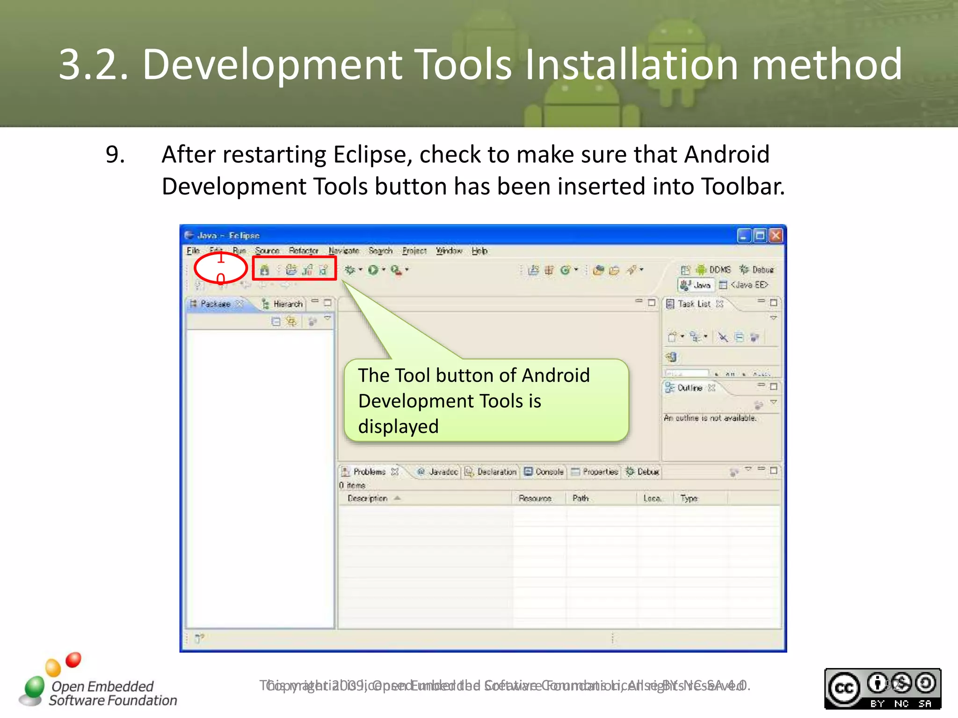Maximize the Package Explorer panel

click(328, 302)
